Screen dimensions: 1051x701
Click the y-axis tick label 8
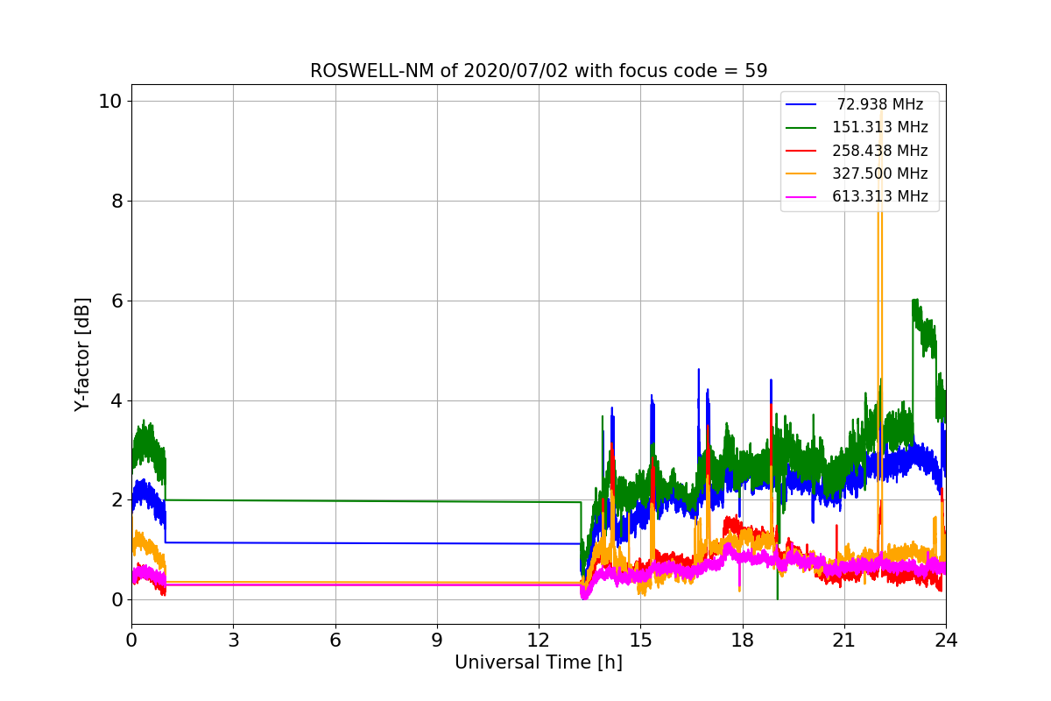116,201
